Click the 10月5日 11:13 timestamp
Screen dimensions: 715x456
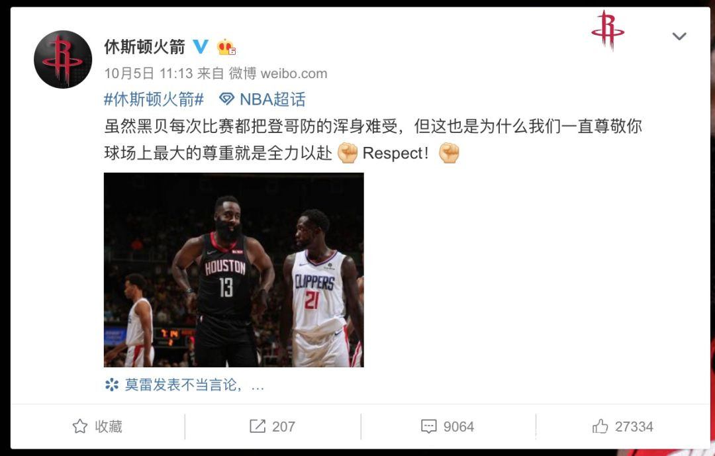click(148, 73)
